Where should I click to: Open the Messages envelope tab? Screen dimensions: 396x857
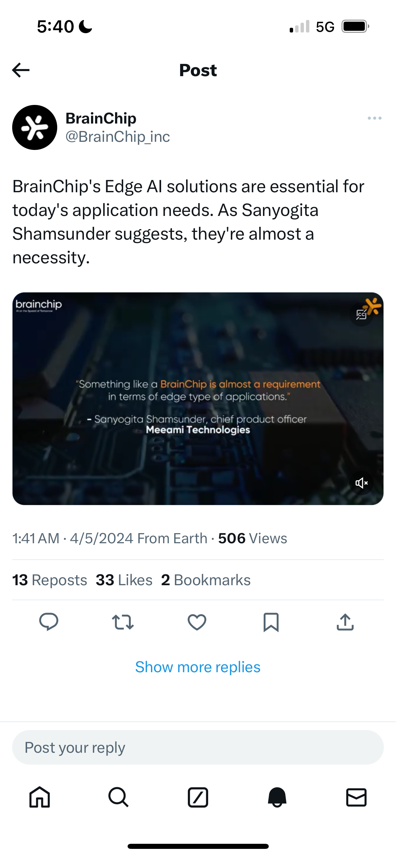(x=356, y=797)
